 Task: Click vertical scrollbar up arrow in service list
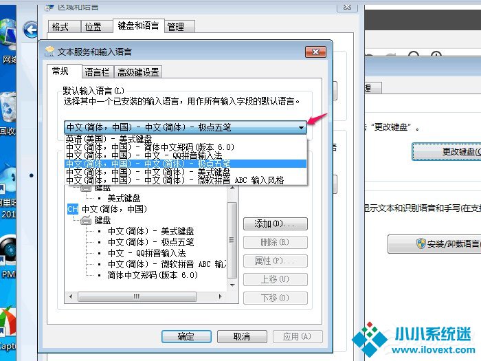(232, 188)
